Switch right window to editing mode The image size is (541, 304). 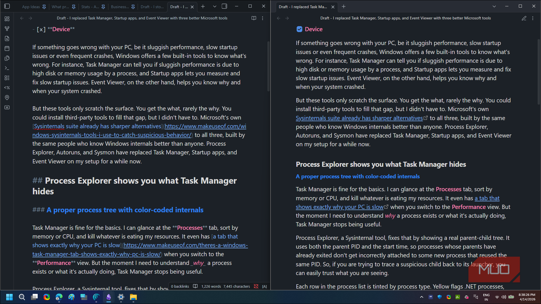[524, 18]
